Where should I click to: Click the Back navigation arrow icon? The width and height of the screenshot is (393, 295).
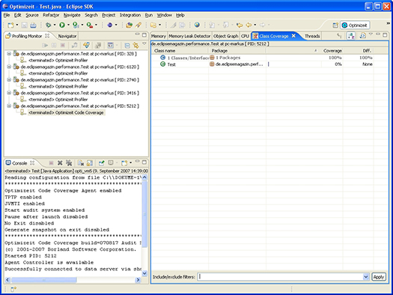249,25
